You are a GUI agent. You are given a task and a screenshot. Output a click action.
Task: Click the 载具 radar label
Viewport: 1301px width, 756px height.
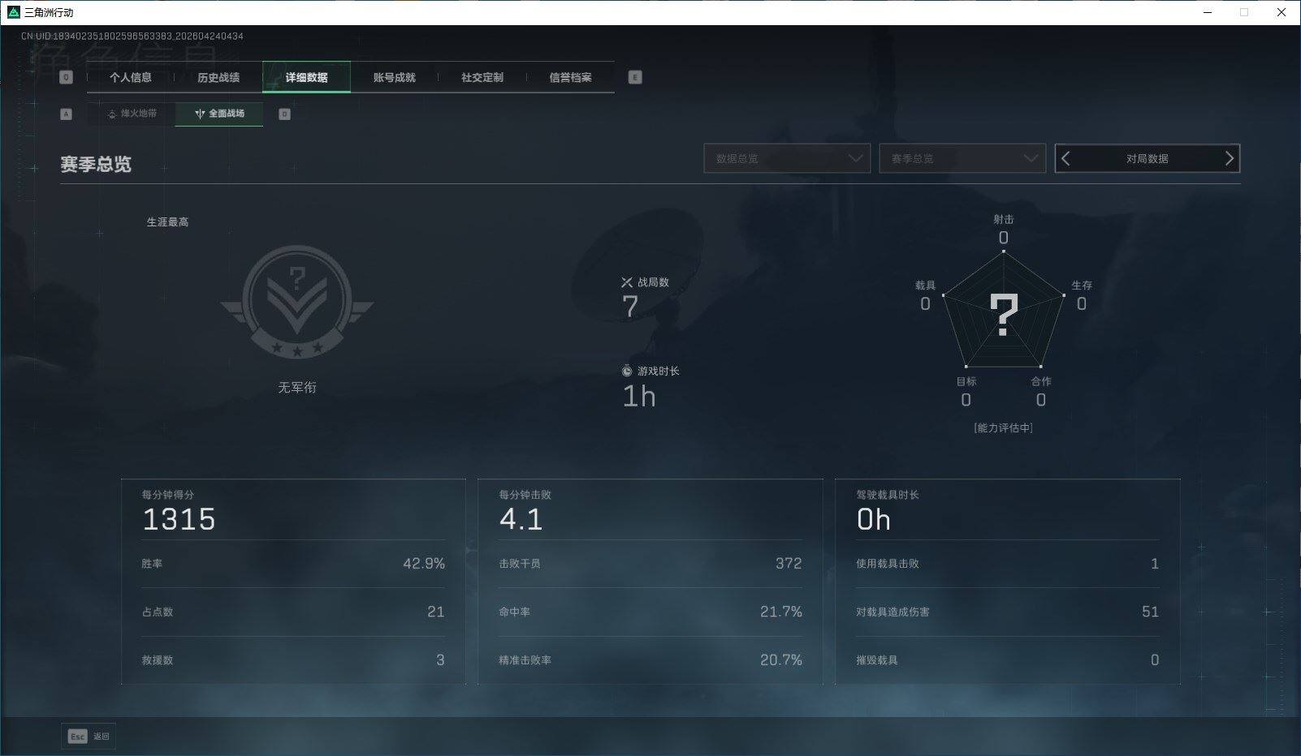click(926, 286)
